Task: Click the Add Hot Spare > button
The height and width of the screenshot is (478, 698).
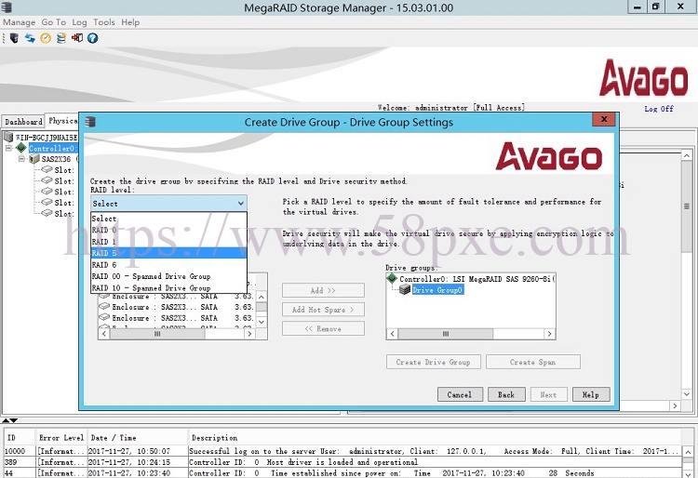Action: coord(323,310)
